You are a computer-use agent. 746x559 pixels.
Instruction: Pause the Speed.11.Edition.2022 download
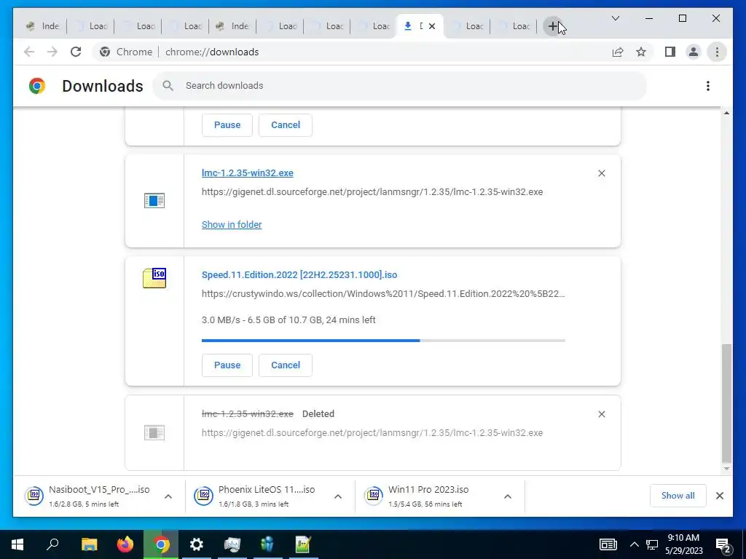point(227,365)
